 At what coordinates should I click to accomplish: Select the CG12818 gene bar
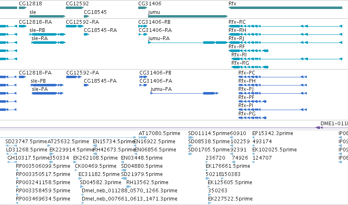[22, 8]
